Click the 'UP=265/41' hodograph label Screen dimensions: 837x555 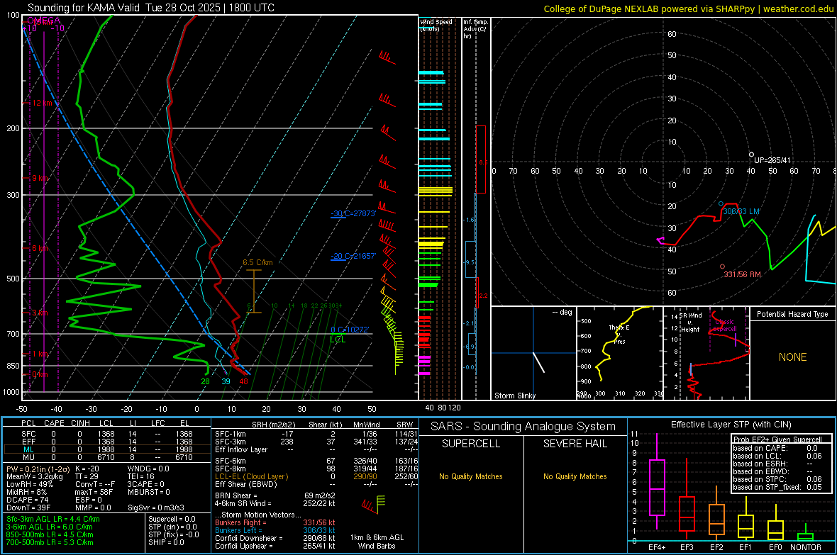point(772,160)
